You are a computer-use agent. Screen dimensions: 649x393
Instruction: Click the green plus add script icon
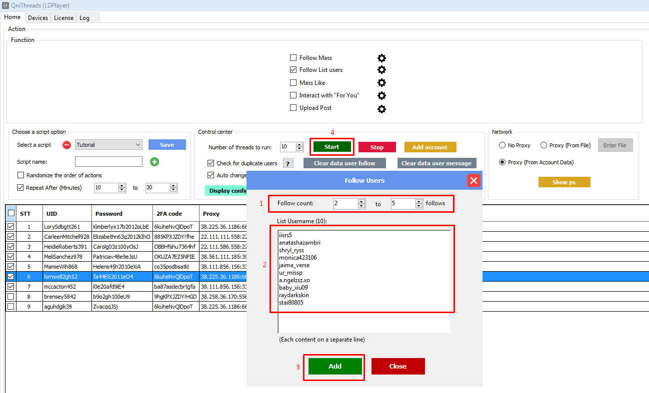point(154,162)
